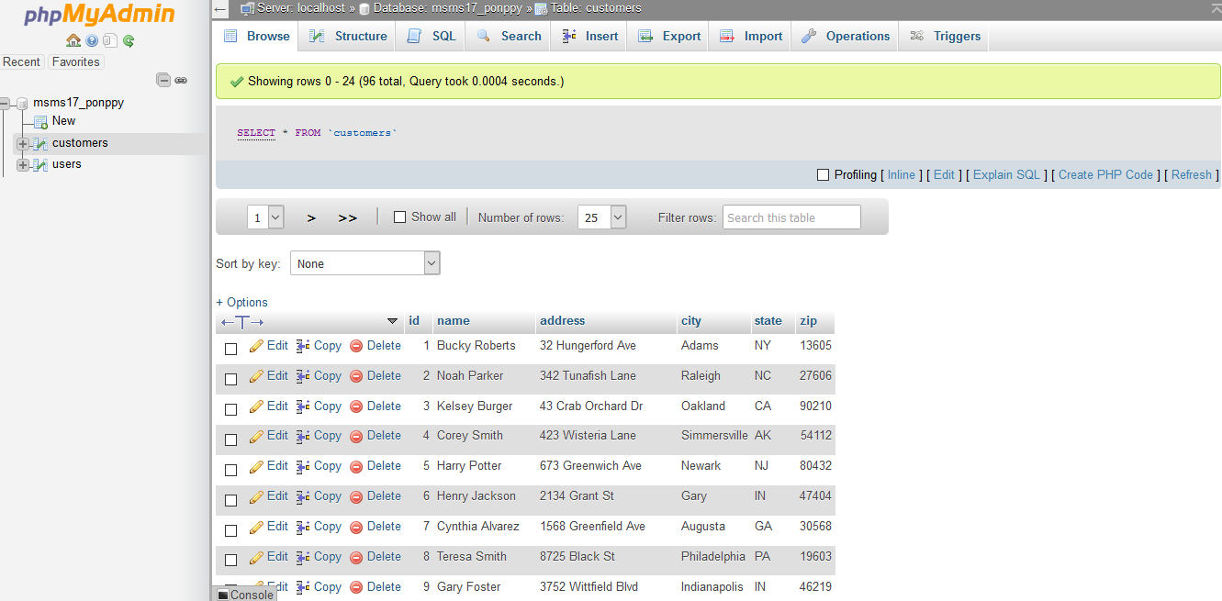Open phpMyAdmin documentation help icon
Viewport: 1222px width, 601px height.
[92, 40]
